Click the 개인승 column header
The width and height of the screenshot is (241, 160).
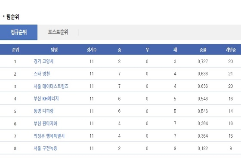click(x=231, y=50)
